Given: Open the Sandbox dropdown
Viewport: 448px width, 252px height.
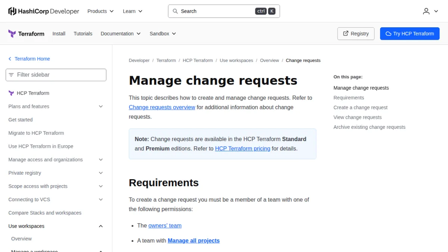Looking at the screenshot, I should point(163,34).
